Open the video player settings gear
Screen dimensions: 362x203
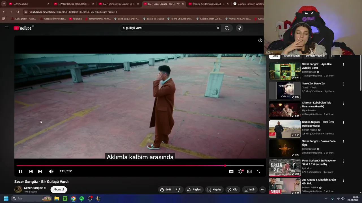tap(240, 171)
